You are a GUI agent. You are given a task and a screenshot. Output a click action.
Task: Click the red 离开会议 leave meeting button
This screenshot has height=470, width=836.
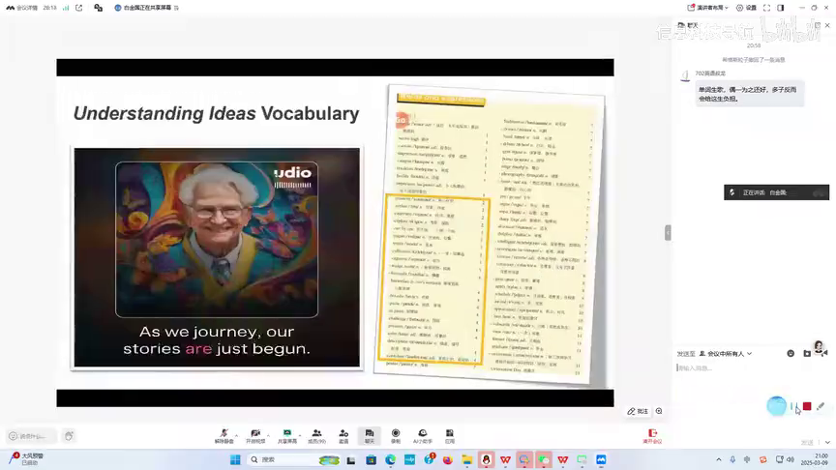pos(653,436)
